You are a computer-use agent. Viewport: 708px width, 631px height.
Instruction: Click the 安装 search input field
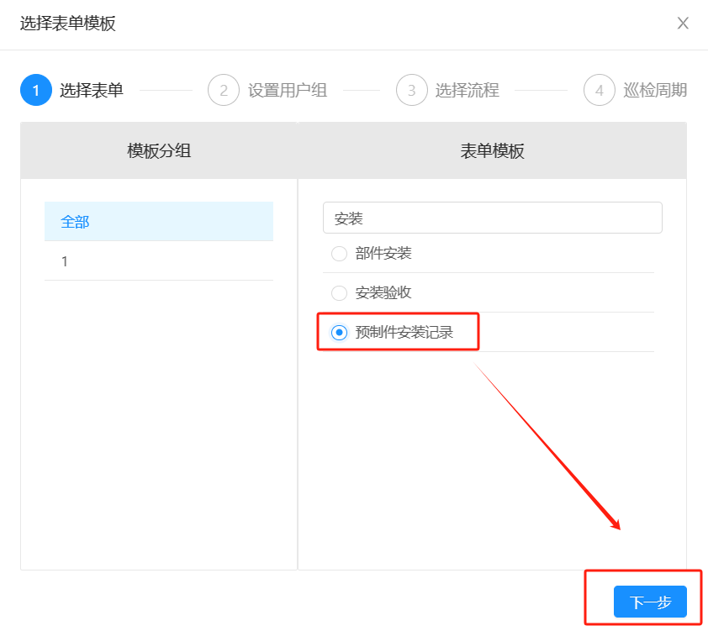click(x=493, y=217)
